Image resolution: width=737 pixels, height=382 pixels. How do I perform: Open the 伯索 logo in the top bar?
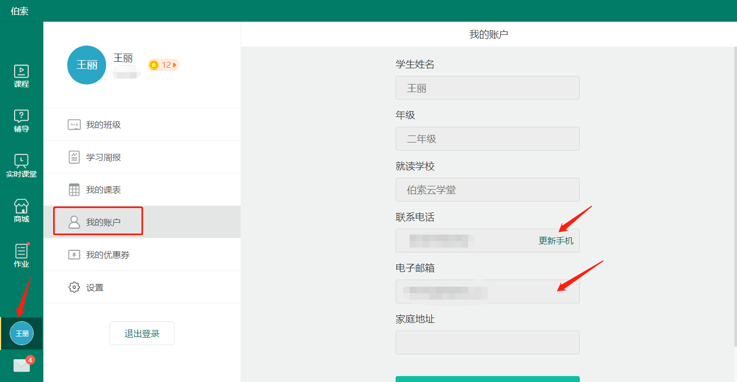coord(19,10)
